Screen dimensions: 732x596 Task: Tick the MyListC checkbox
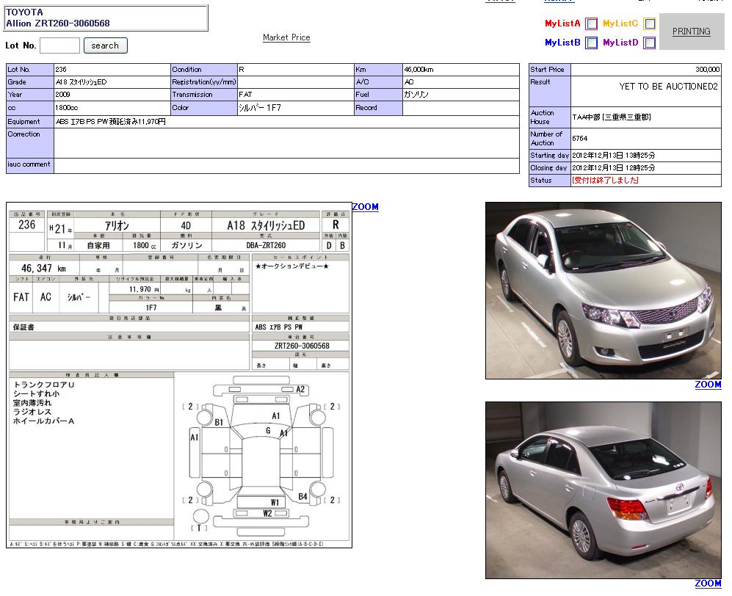click(649, 23)
